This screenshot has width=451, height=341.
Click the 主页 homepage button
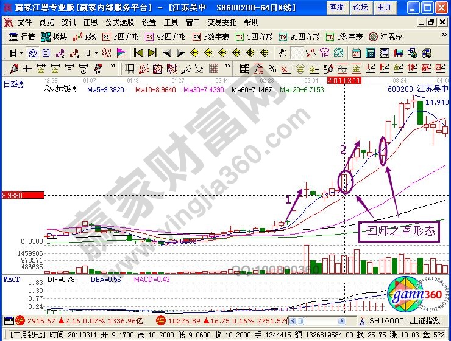pyautogui.click(x=383, y=7)
